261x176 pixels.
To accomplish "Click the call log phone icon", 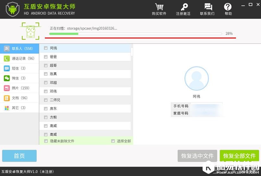I will point(7,58).
